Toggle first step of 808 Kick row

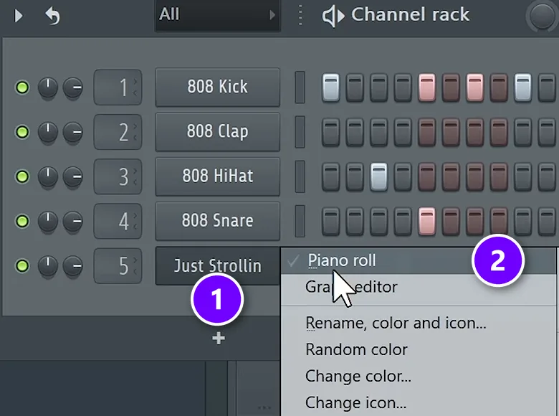(x=331, y=88)
